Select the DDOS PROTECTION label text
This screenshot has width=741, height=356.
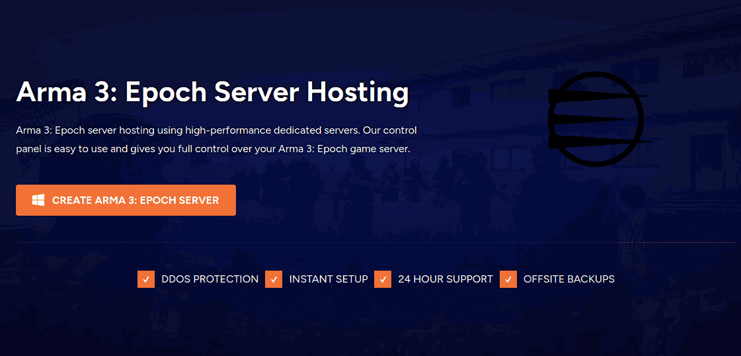210,279
